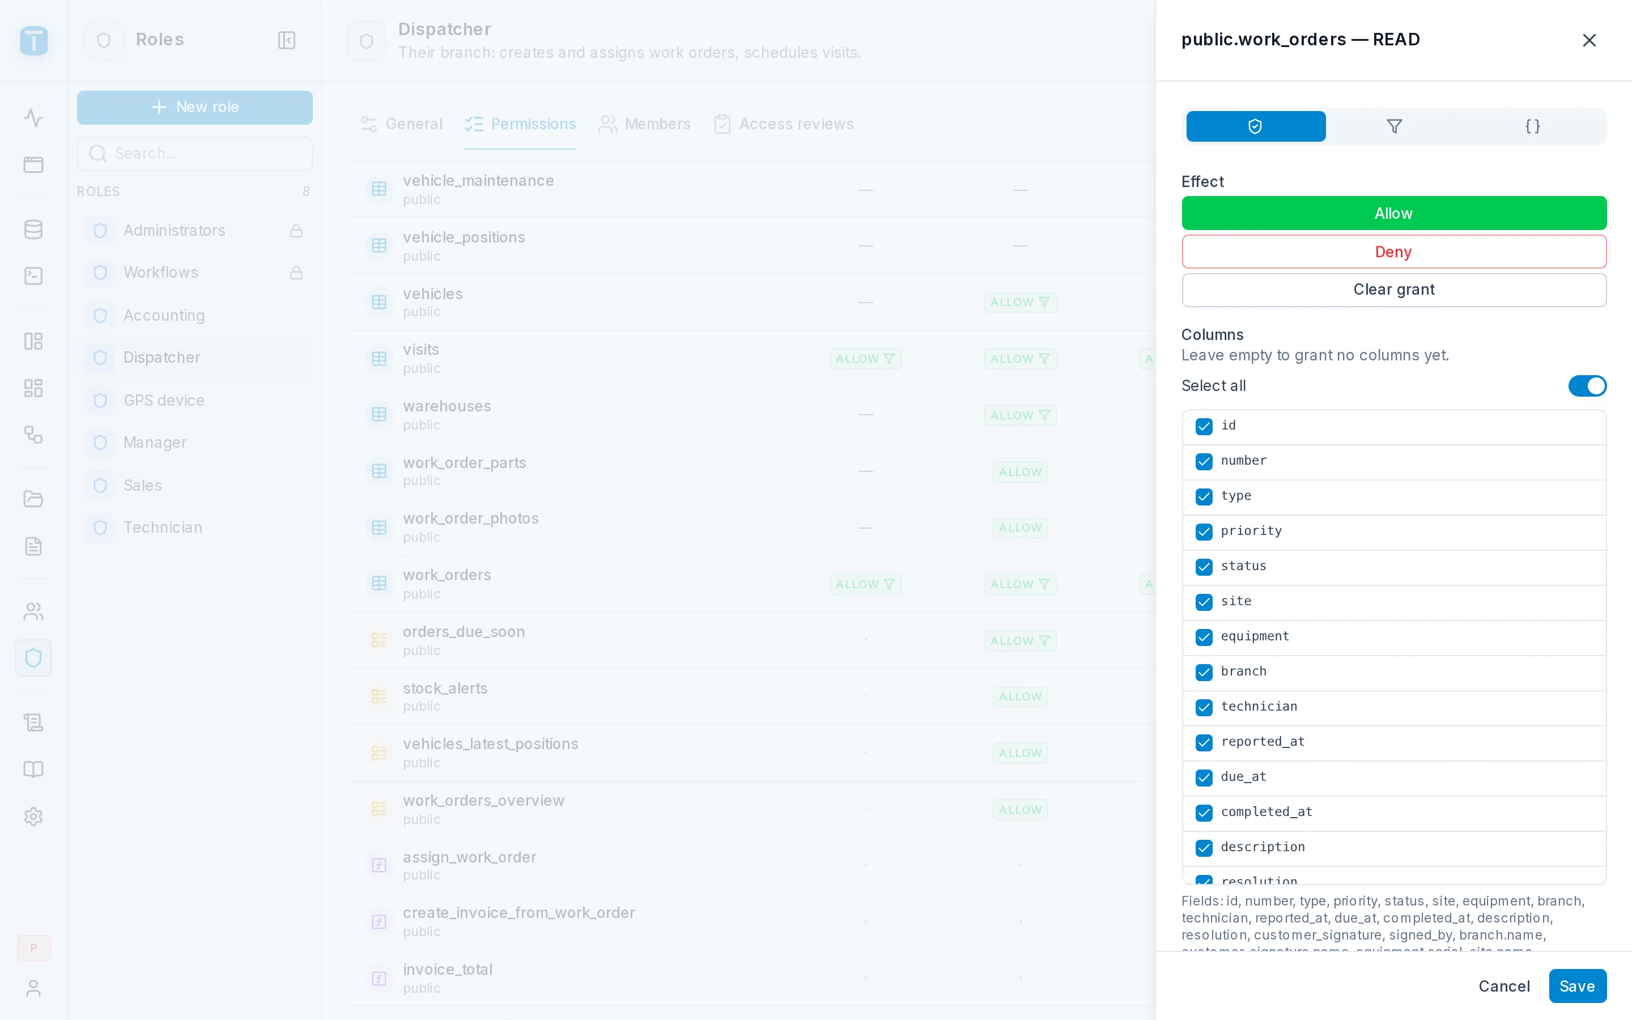The image size is (1632, 1020).
Task: Switch to the filter funnel tab
Action: coord(1394,126)
